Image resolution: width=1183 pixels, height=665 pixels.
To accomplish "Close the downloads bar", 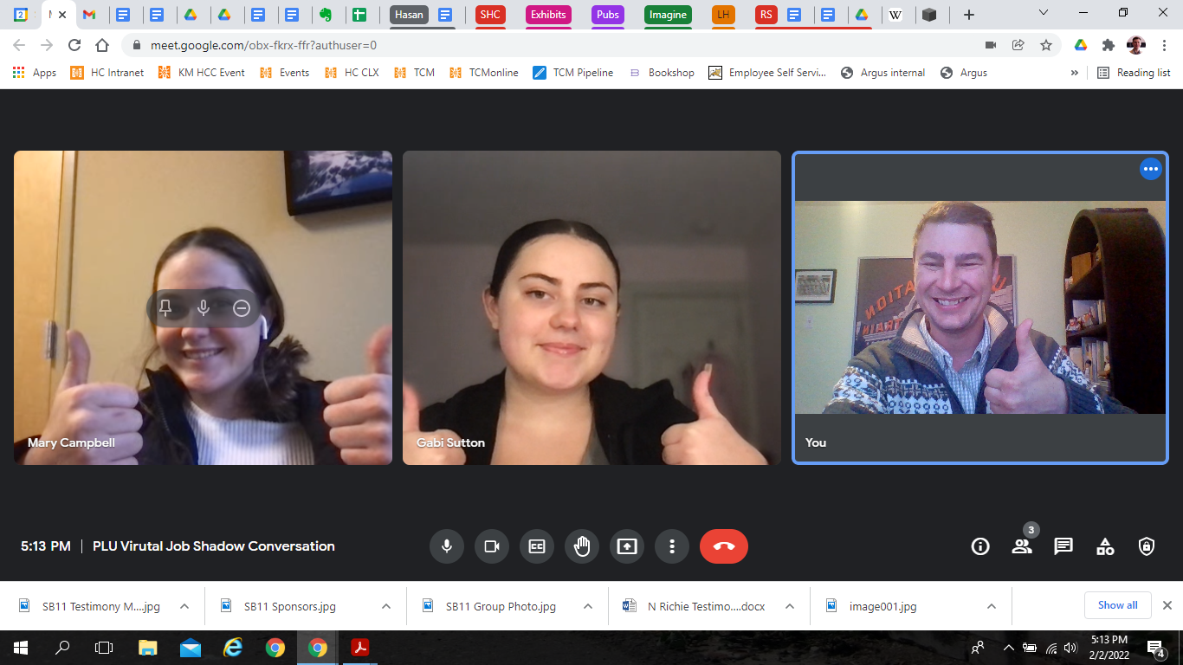I will 1167,605.
